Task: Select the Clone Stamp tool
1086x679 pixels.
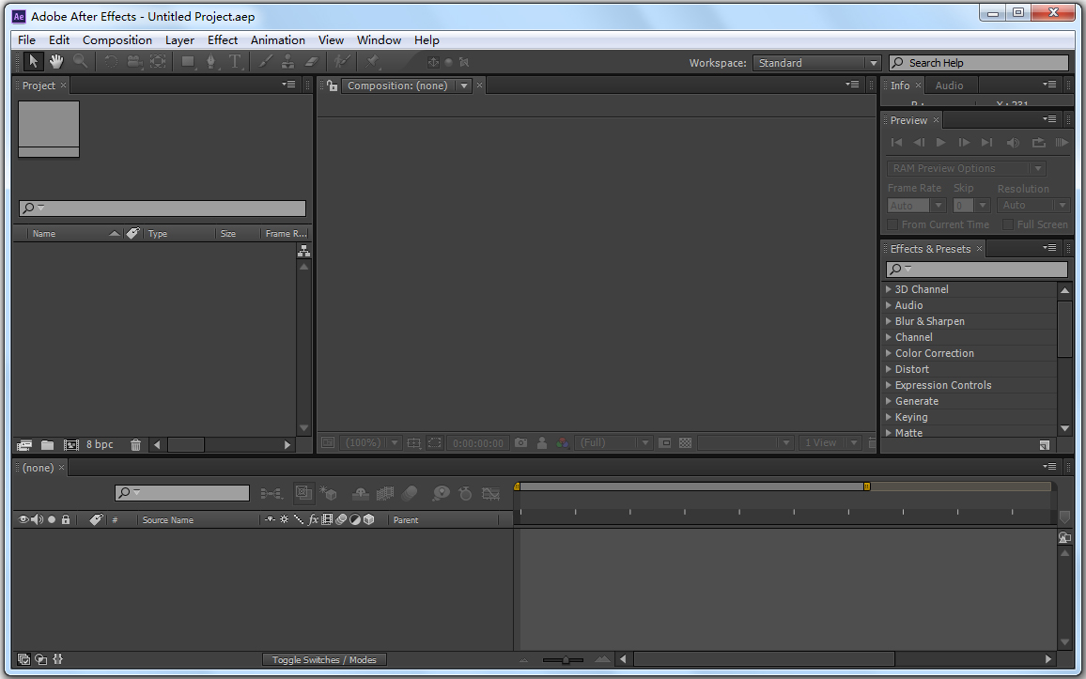Action: [x=287, y=62]
